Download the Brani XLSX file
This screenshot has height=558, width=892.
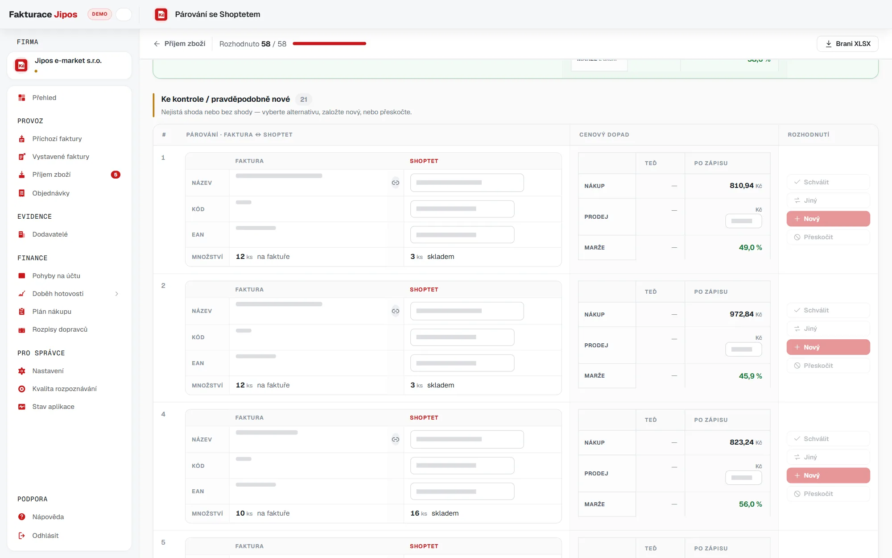click(x=847, y=44)
